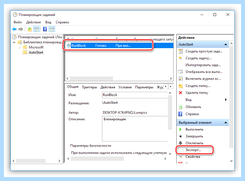Click the Имя field containing RunBlock

[135, 95]
